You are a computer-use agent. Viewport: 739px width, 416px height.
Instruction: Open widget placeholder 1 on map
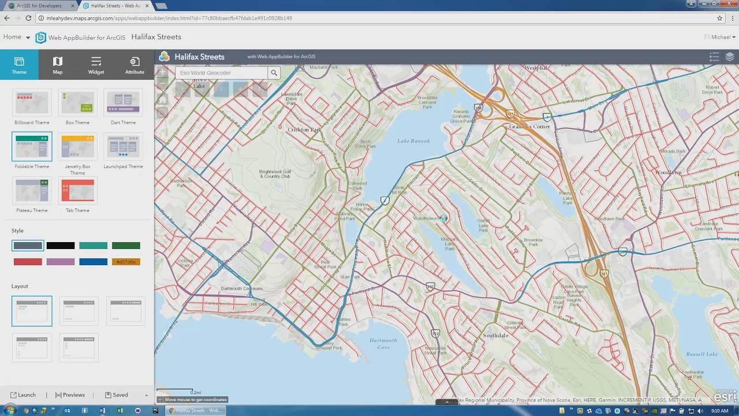182,89
